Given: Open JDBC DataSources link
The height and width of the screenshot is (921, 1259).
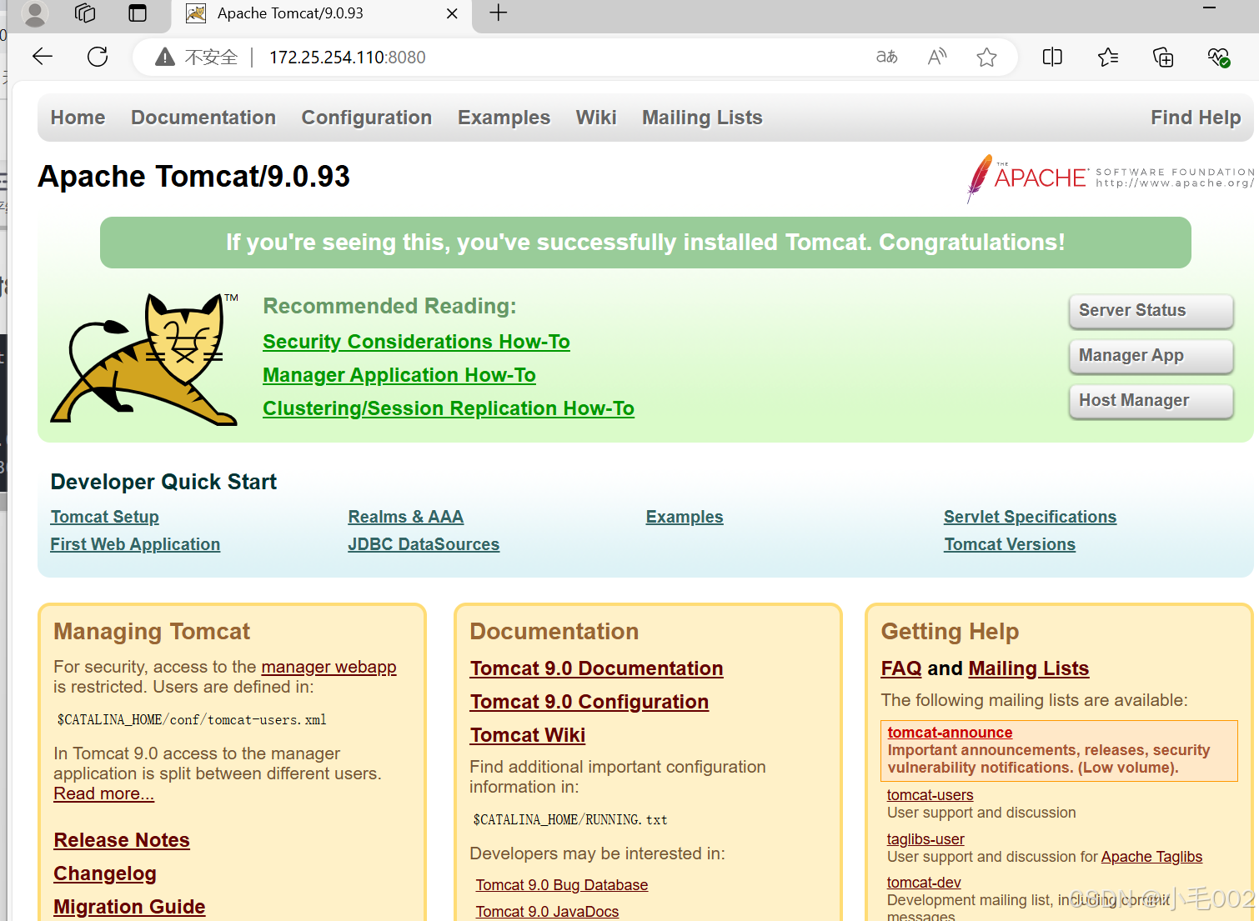Looking at the screenshot, I should point(424,544).
